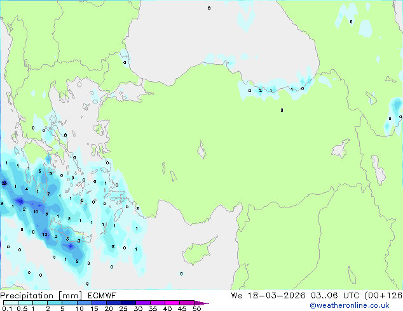Click legend label '40'
This screenshot has width=403, height=311.
[x=167, y=308]
